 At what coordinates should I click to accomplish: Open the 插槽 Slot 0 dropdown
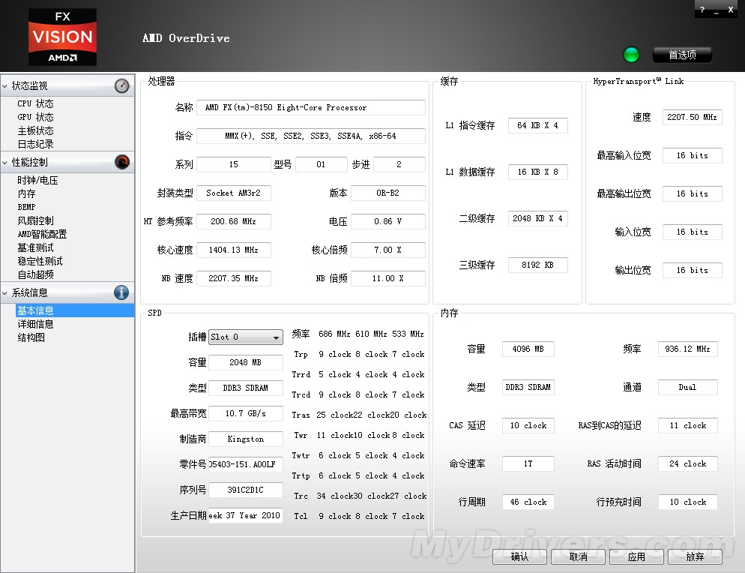[x=246, y=337]
